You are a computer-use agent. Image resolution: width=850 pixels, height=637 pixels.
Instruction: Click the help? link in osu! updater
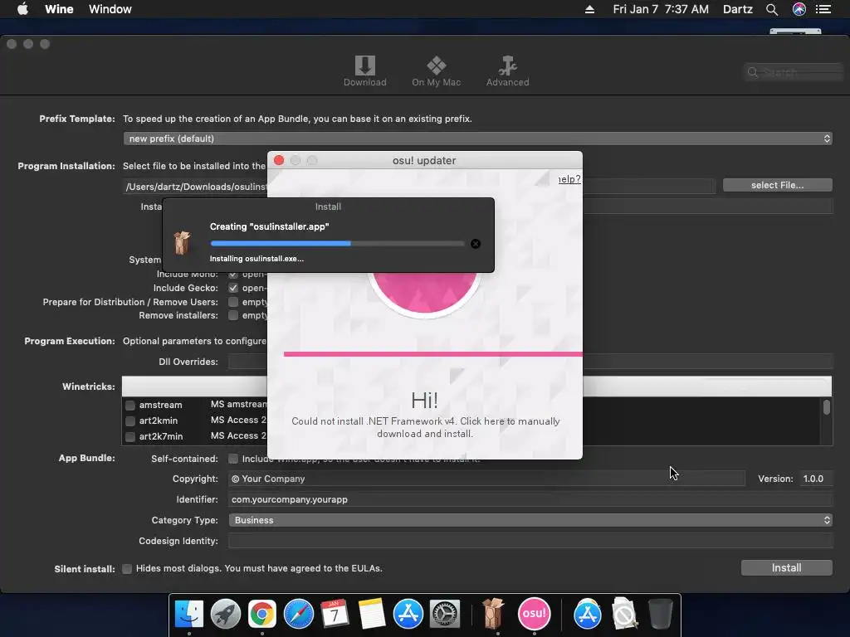point(569,179)
